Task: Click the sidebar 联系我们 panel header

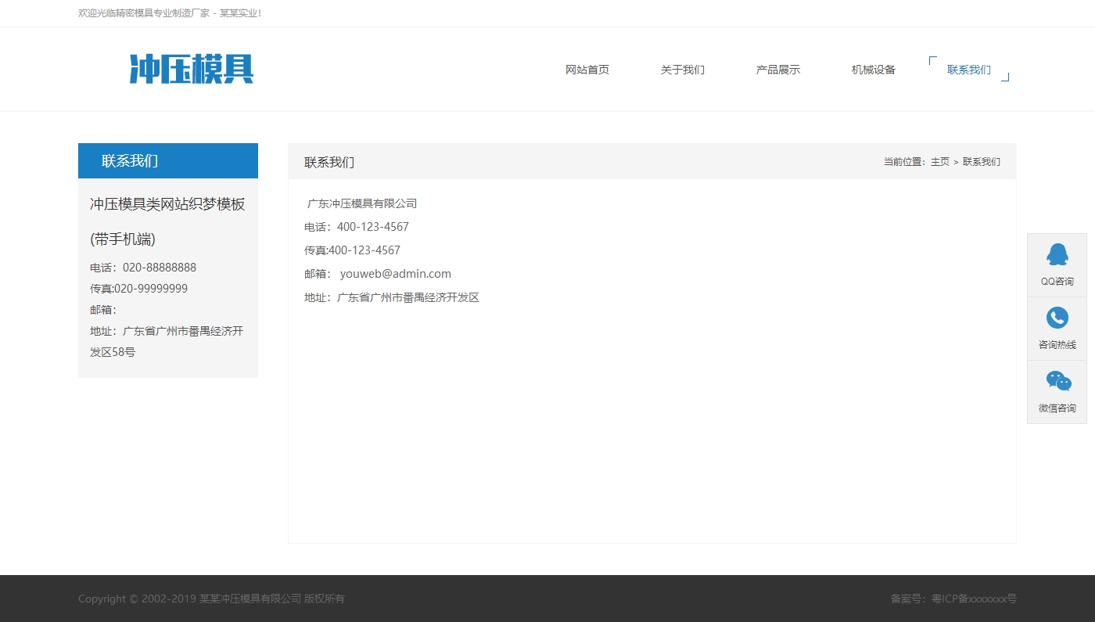Action: 131,160
